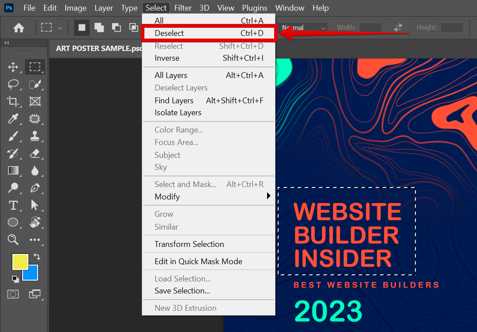Choose the Zoom tool
The height and width of the screenshot is (332, 477).
[13, 239]
